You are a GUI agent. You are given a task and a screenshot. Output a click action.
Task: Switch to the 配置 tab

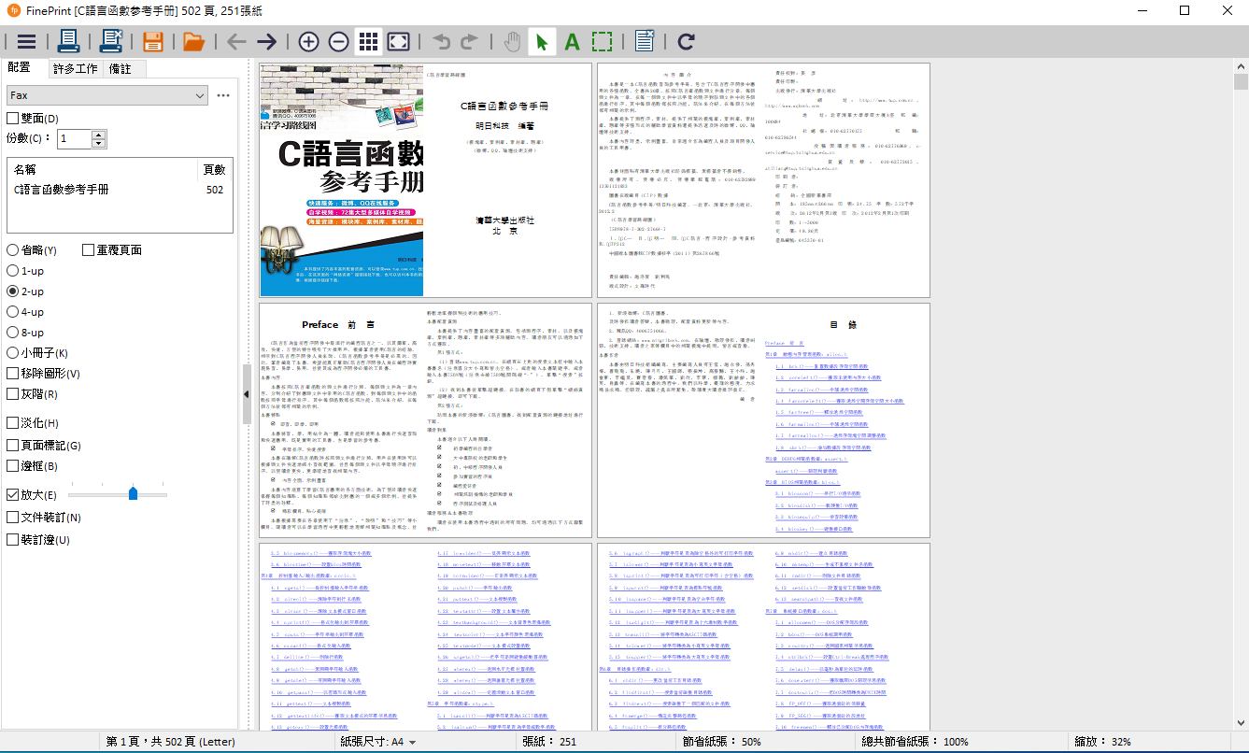coord(20,67)
